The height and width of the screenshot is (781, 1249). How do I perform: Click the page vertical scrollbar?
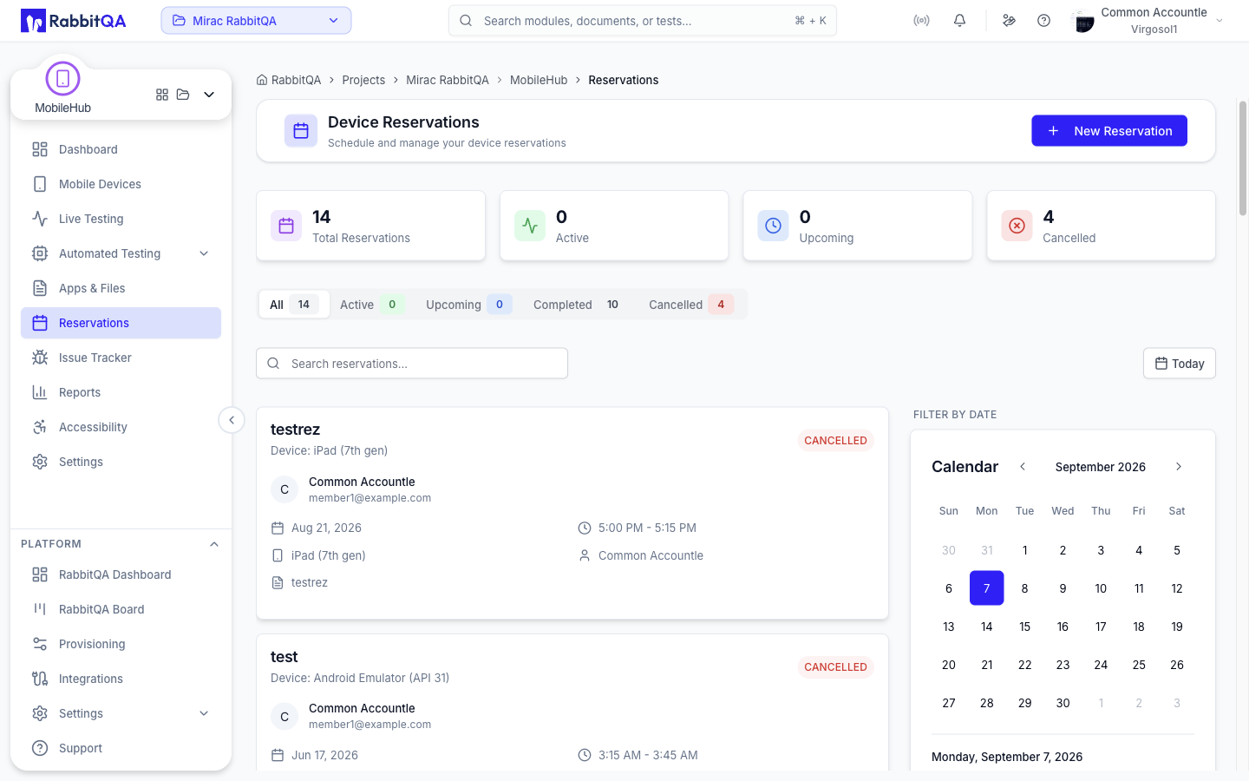[x=1243, y=159]
